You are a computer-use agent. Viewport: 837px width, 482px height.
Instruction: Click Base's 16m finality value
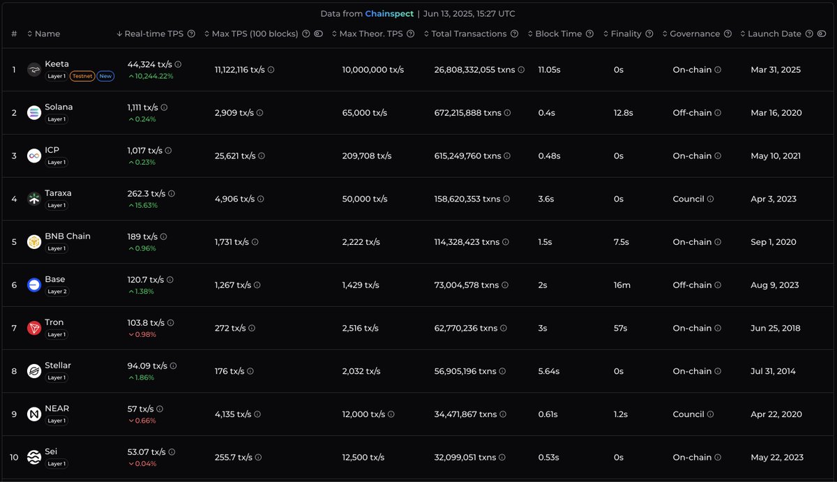click(x=622, y=285)
